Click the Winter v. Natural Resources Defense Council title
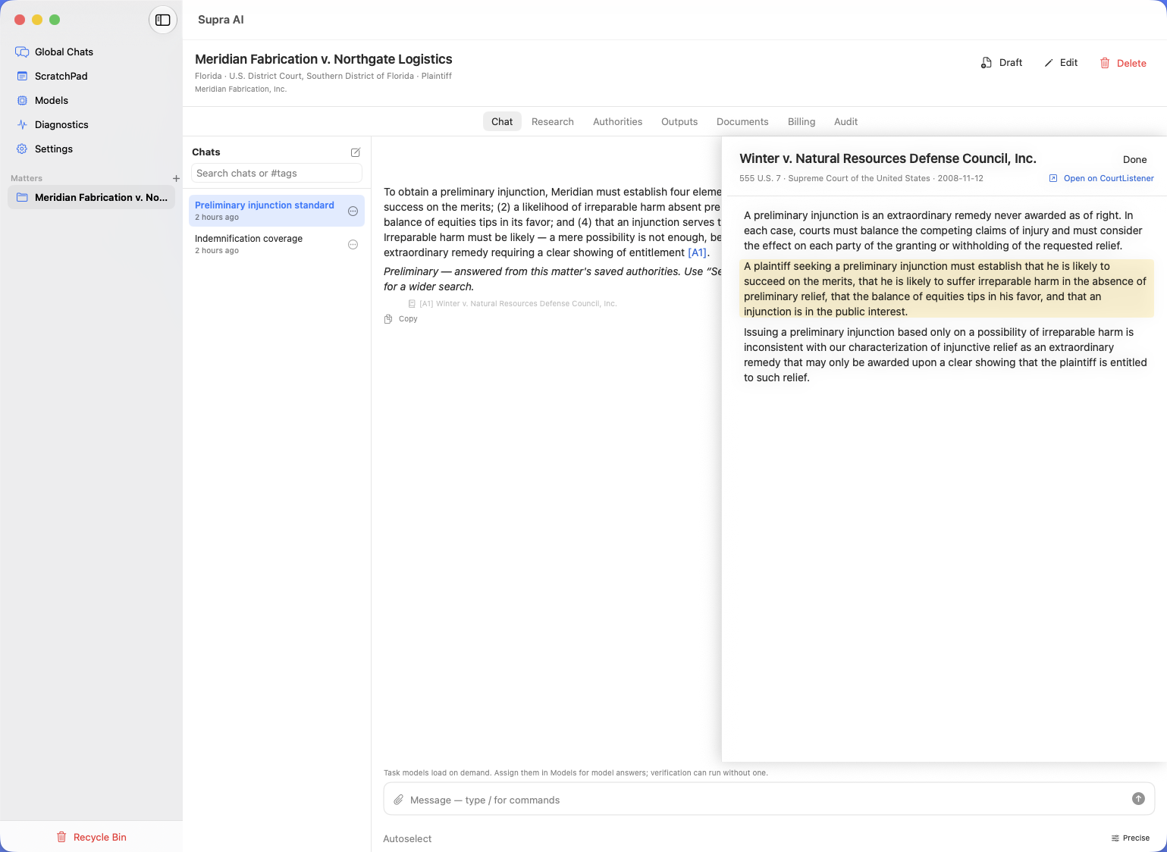 (887, 158)
